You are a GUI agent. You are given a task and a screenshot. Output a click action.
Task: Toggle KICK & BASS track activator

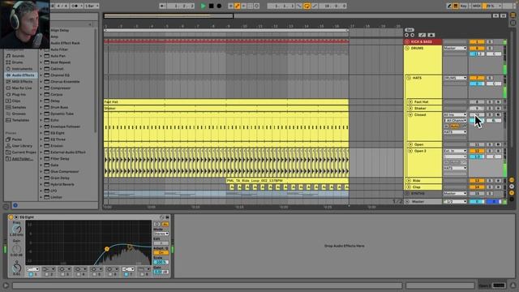tap(477, 41)
